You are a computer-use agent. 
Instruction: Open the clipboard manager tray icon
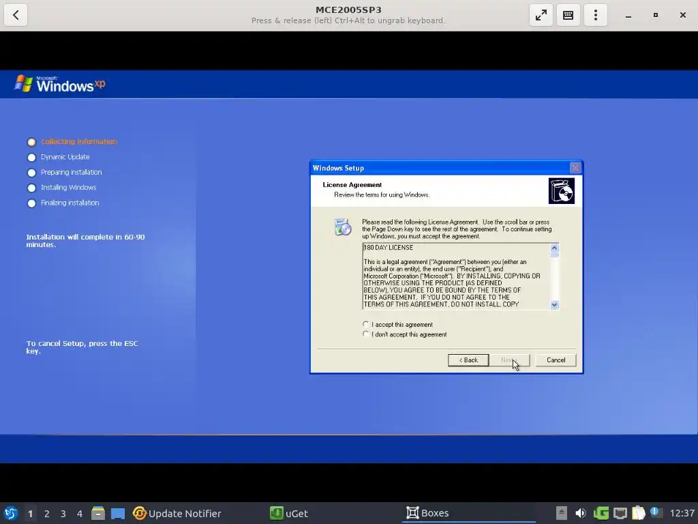638,513
